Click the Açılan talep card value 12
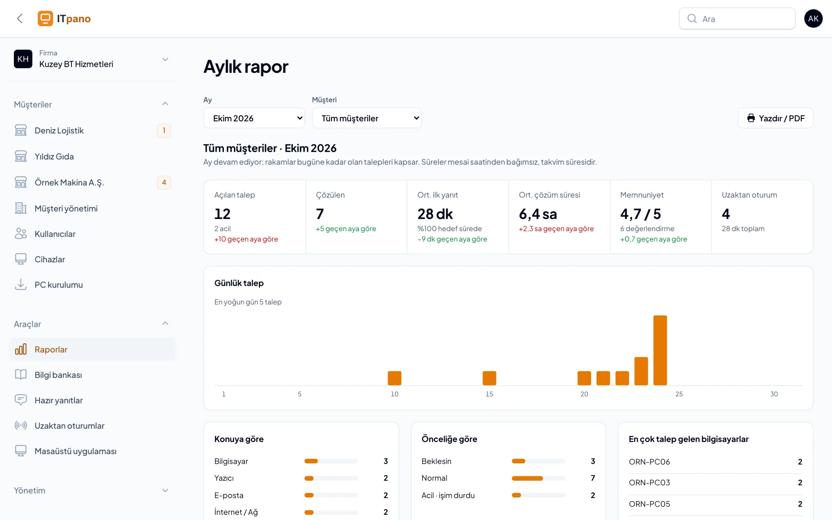This screenshot has width=832, height=520. [222, 214]
